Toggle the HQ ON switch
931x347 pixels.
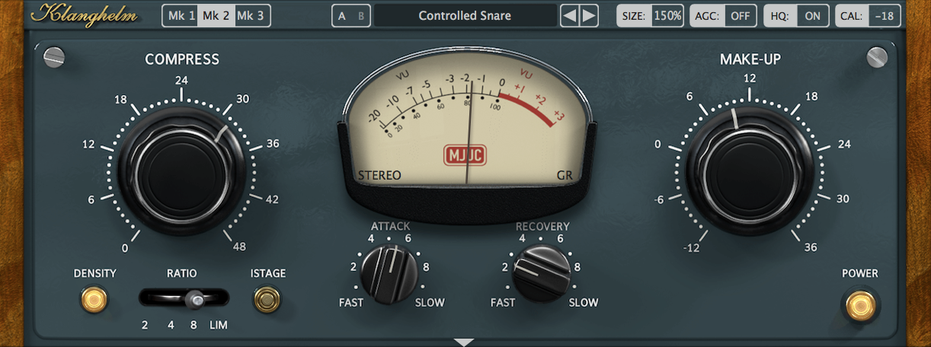796,15
